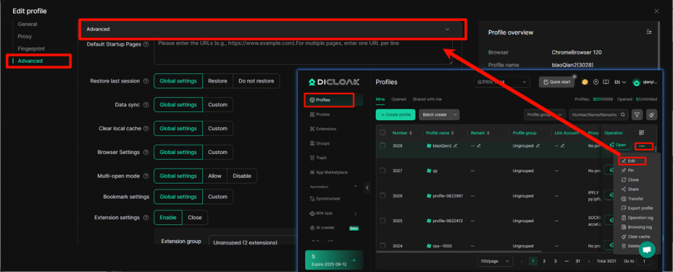
Task: Collapse the Automation section arrow
Action: pos(356,187)
